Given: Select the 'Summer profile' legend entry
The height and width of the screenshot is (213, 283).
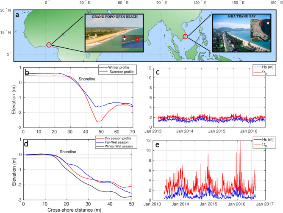Looking at the screenshot, I should (117, 72).
